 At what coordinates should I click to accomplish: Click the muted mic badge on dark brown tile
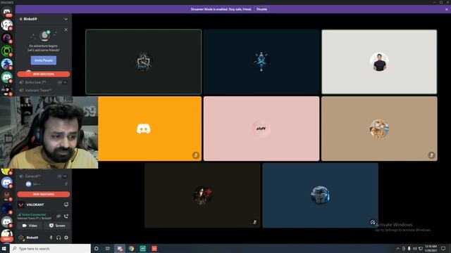254,222
